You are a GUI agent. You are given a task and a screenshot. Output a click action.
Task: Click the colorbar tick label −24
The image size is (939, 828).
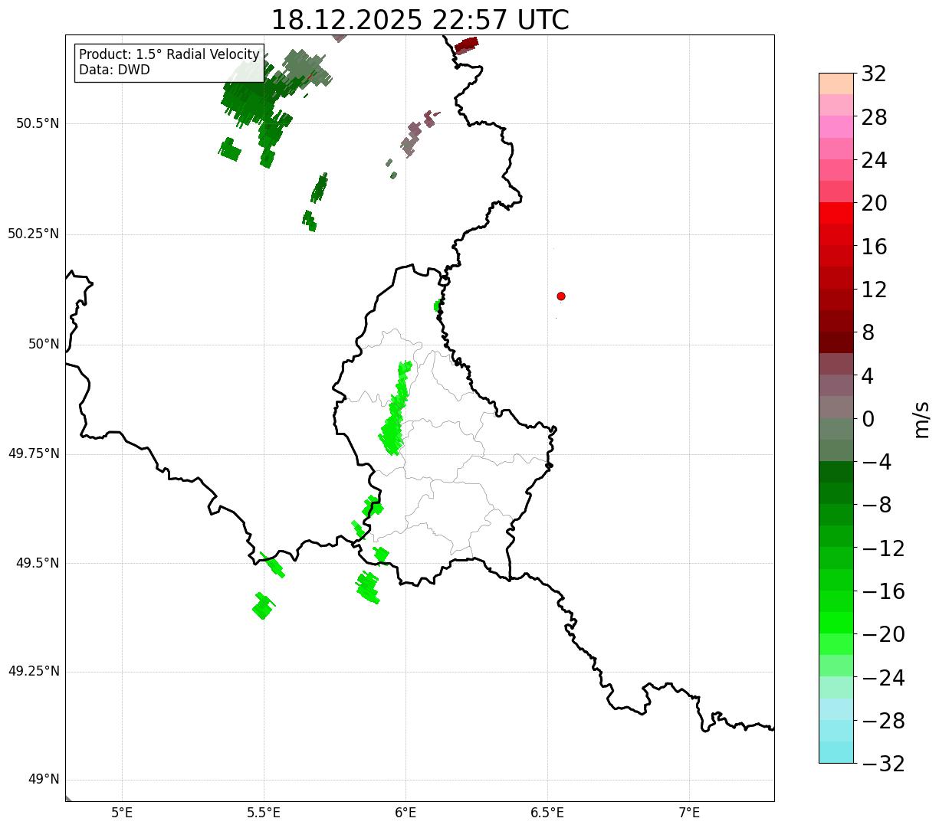click(x=883, y=678)
